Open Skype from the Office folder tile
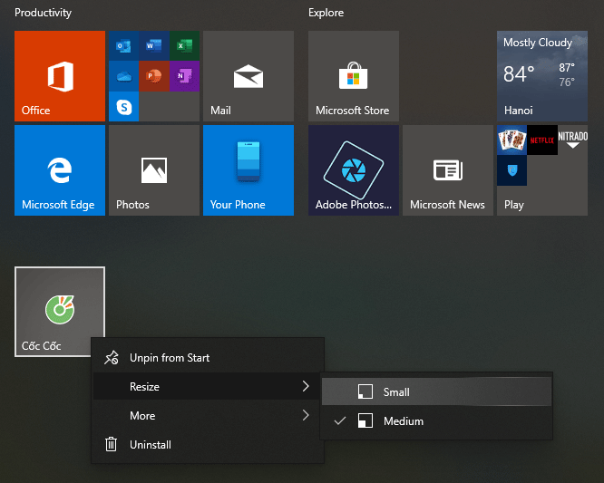Screen dimensions: 604x483 pos(123,107)
